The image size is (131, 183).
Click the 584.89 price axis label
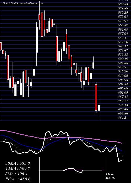tap(123, 9)
